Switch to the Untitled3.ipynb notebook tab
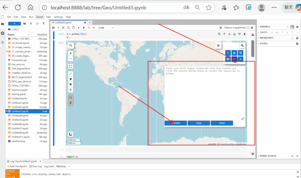Screen dimensions: 301x178 (x=63, y=22)
